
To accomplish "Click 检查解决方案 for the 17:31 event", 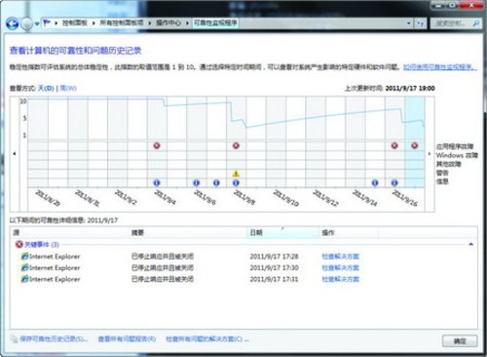I will pos(341,279).
